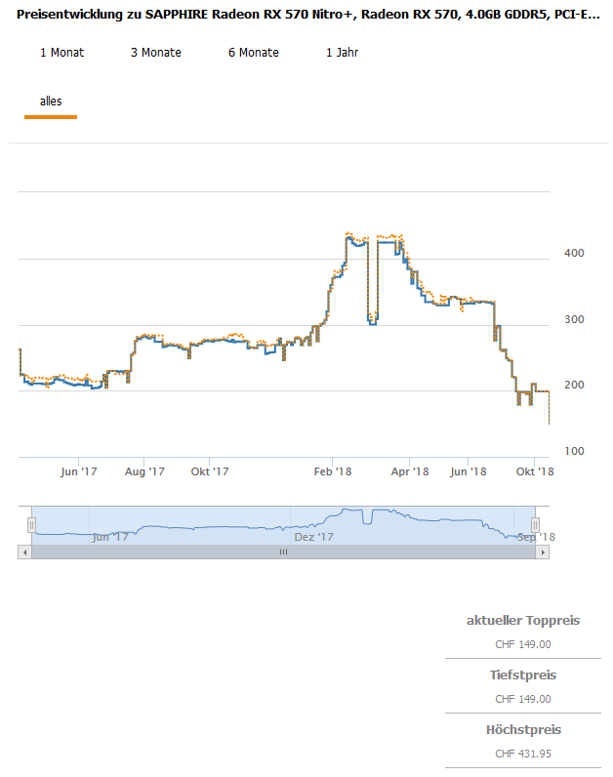Click the 'aktueller Toppreis' label
Screen dimensions: 613x777
tap(522, 620)
